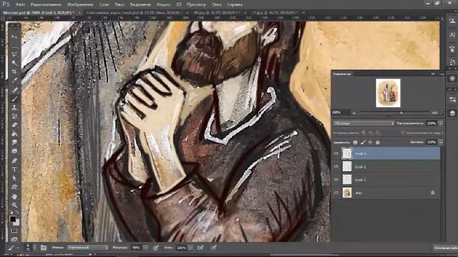
Task: Switch to second document tab
Action: pos(134,13)
